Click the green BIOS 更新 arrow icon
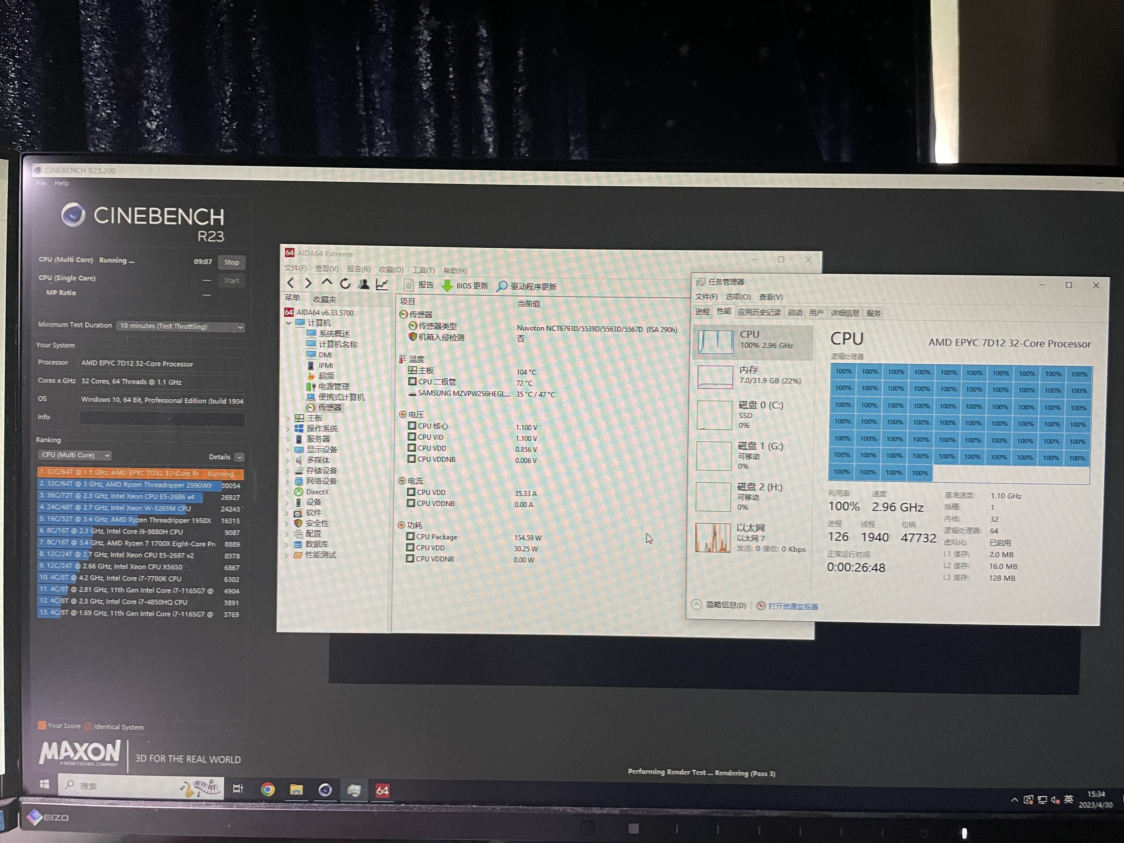This screenshot has width=1124, height=843. coord(447,286)
